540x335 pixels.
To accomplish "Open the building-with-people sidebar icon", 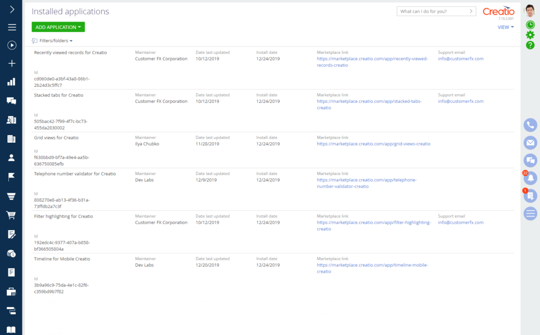I will click(12, 120).
